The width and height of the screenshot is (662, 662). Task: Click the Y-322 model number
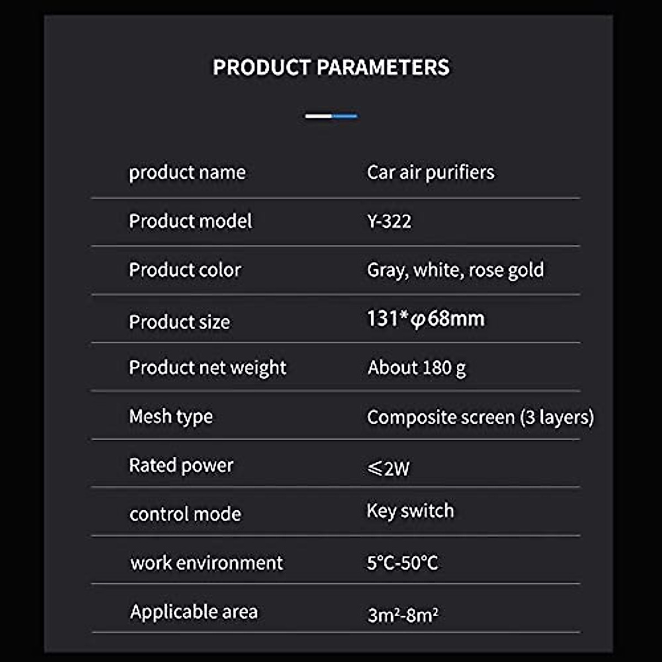pos(389,221)
